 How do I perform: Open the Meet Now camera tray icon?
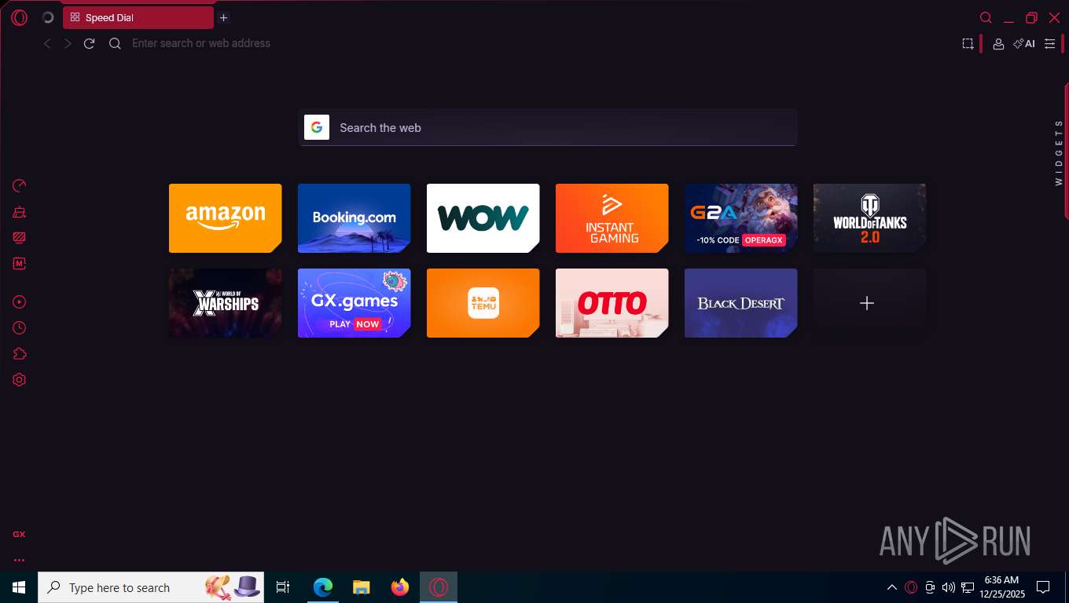pyautogui.click(x=930, y=587)
